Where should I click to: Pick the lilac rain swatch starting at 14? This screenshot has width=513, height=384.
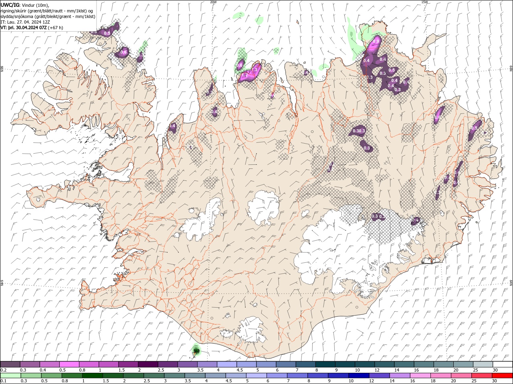(x=400, y=376)
